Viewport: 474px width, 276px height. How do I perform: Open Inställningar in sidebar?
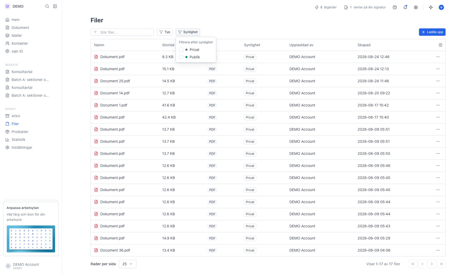click(x=22, y=147)
